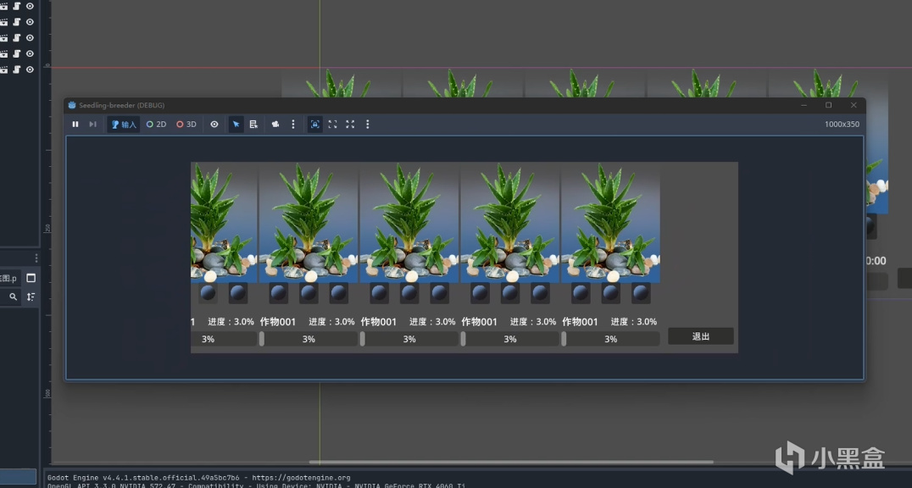Screen dimensions: 912x488
Task: Open the embed options three-dot menu
Action: 368,125
